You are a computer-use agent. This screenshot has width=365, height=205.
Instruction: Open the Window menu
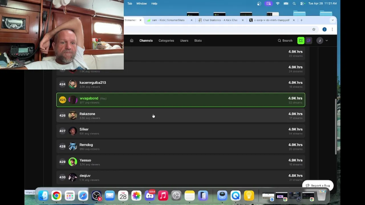pyautogui.click(x=141, y=3)
